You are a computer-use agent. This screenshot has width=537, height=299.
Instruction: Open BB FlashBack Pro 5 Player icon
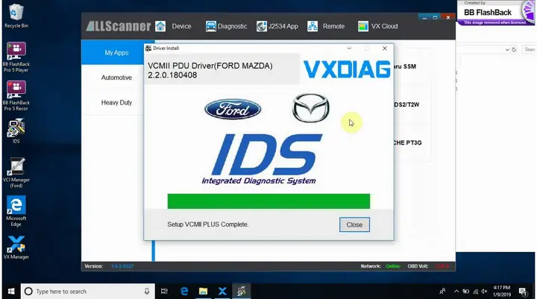pos(16,57)
